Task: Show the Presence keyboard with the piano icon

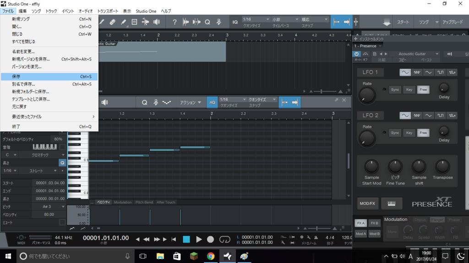Action: 392,203
